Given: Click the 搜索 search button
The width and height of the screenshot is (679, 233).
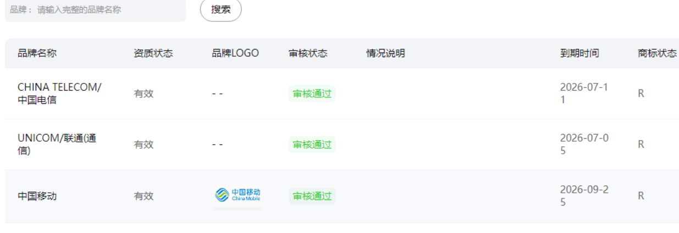Looking at the screenshot, I should [x=220, y=10].
